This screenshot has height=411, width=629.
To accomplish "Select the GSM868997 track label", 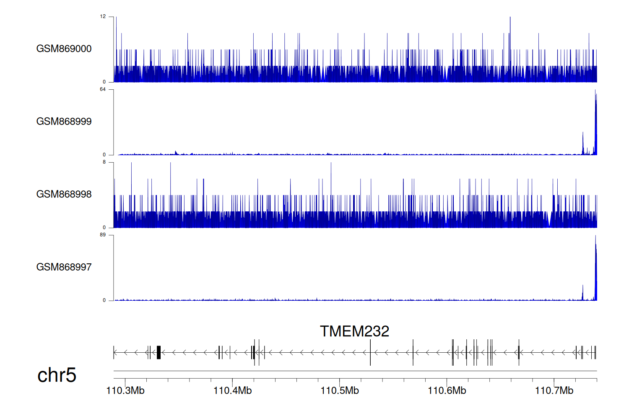I will 64,267.
